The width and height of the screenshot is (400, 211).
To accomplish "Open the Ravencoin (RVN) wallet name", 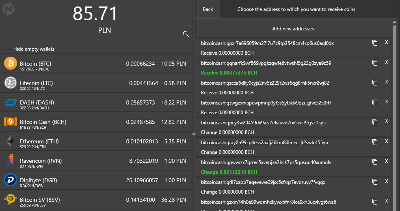I will click(41, 161).
